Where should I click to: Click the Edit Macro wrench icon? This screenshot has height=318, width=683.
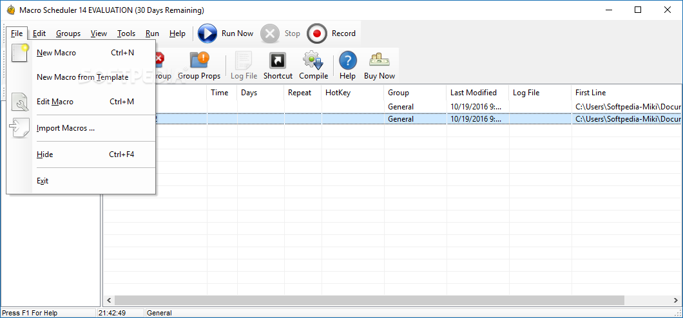click(19, 102)
